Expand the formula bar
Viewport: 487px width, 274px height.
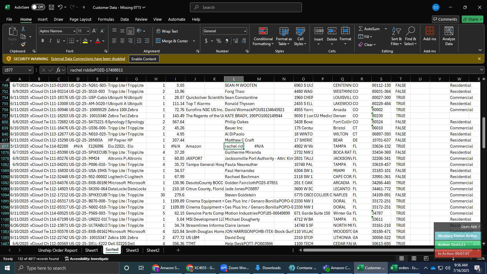pyautogui.click(x=482, y=70)
